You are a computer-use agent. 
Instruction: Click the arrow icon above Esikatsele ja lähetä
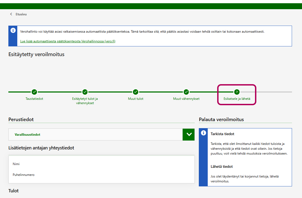click(x=237, y=92)
